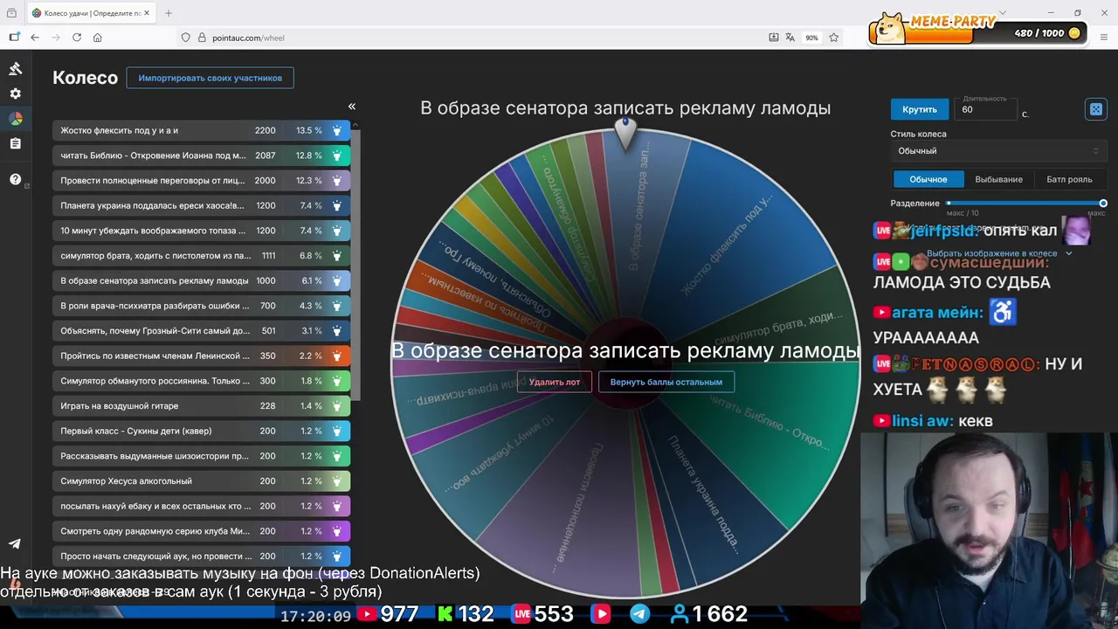Image resolution: width=1118 pixels, height=629 pixels.
Task: Open the help question mark icon
Action: click(15, 179)
